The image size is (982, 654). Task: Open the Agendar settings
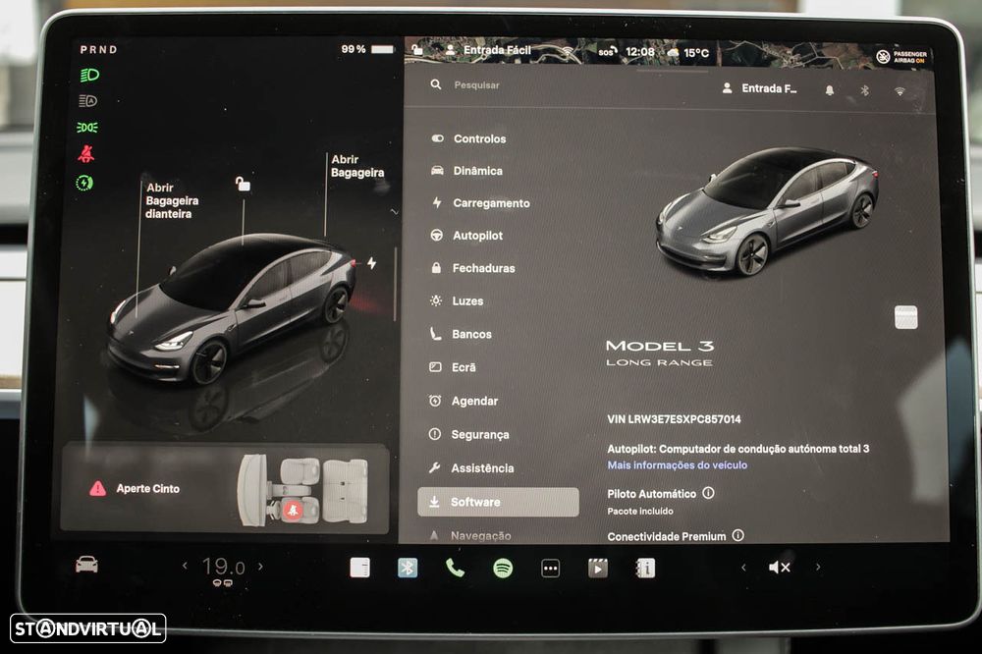(464, 401)
